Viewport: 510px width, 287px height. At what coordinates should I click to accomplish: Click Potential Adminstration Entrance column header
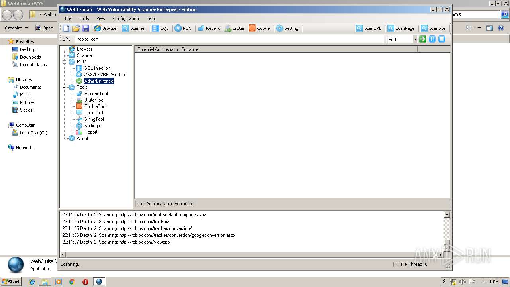[x=276, y=49]
